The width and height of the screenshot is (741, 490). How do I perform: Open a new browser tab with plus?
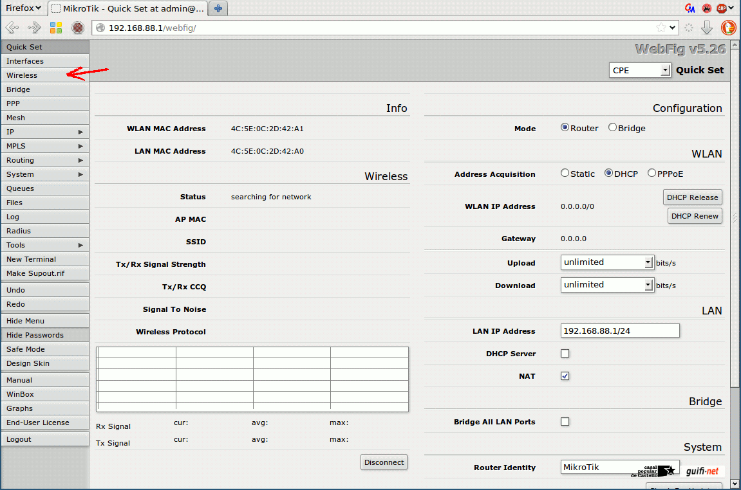pyautogui.click(x=218, y=8)
